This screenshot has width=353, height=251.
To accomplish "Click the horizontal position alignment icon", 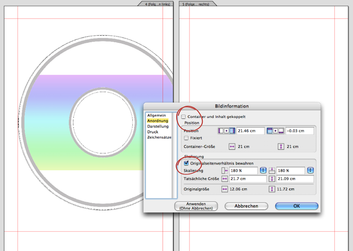I will pyautogui.click(x=227, y=131).
